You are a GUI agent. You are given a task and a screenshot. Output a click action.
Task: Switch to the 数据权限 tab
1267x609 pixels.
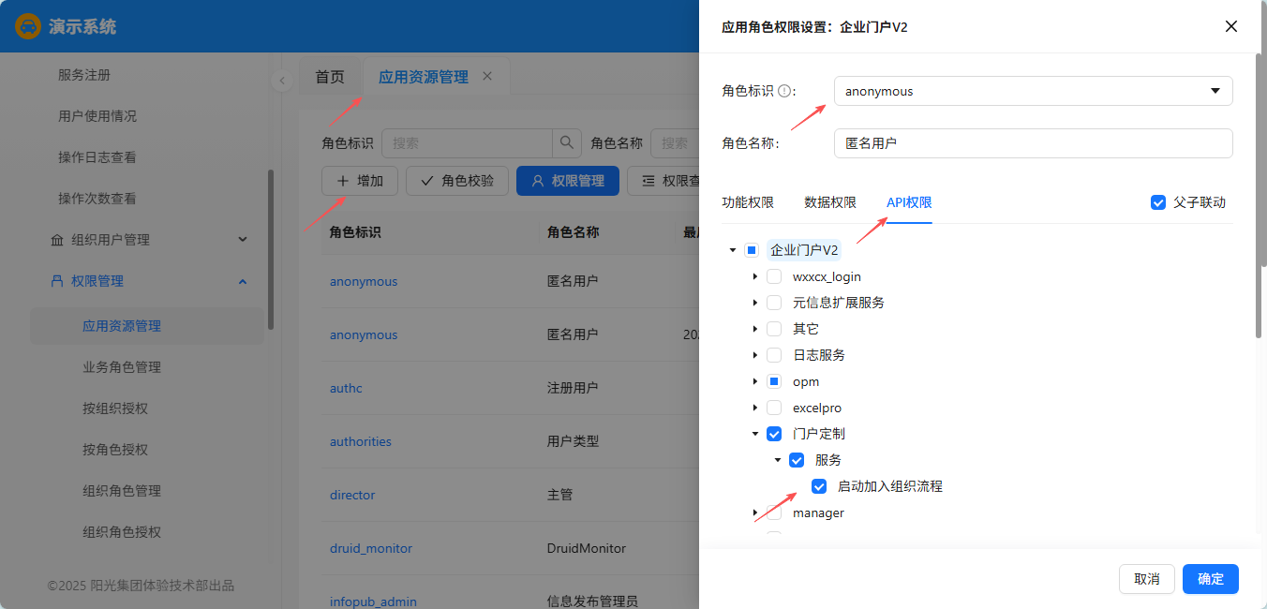coord(830,202)
